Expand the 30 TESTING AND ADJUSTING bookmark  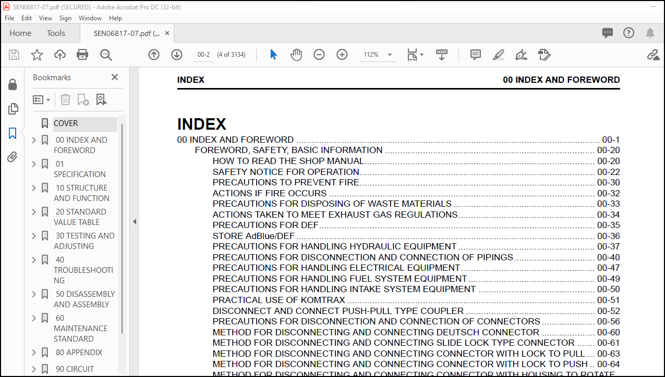(34, 236)
